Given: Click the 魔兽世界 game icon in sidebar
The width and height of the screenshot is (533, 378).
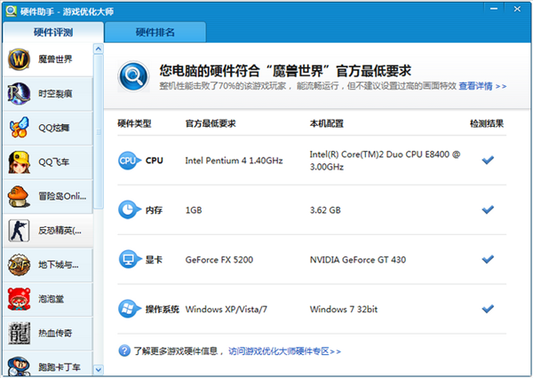Looking at the screenshot, I should (19, 59).
